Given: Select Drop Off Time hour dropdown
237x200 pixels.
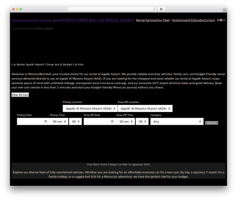Looking at the screenshot, I should [126, 122].
